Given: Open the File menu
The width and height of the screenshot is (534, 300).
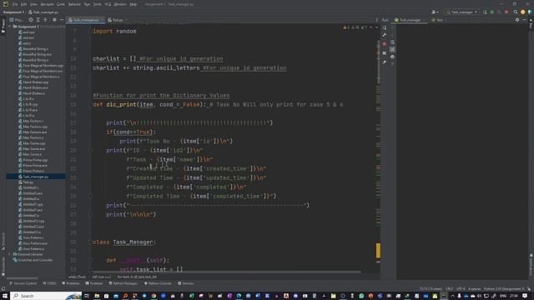Looking at the screenshot, I should [x=15, y=4].
